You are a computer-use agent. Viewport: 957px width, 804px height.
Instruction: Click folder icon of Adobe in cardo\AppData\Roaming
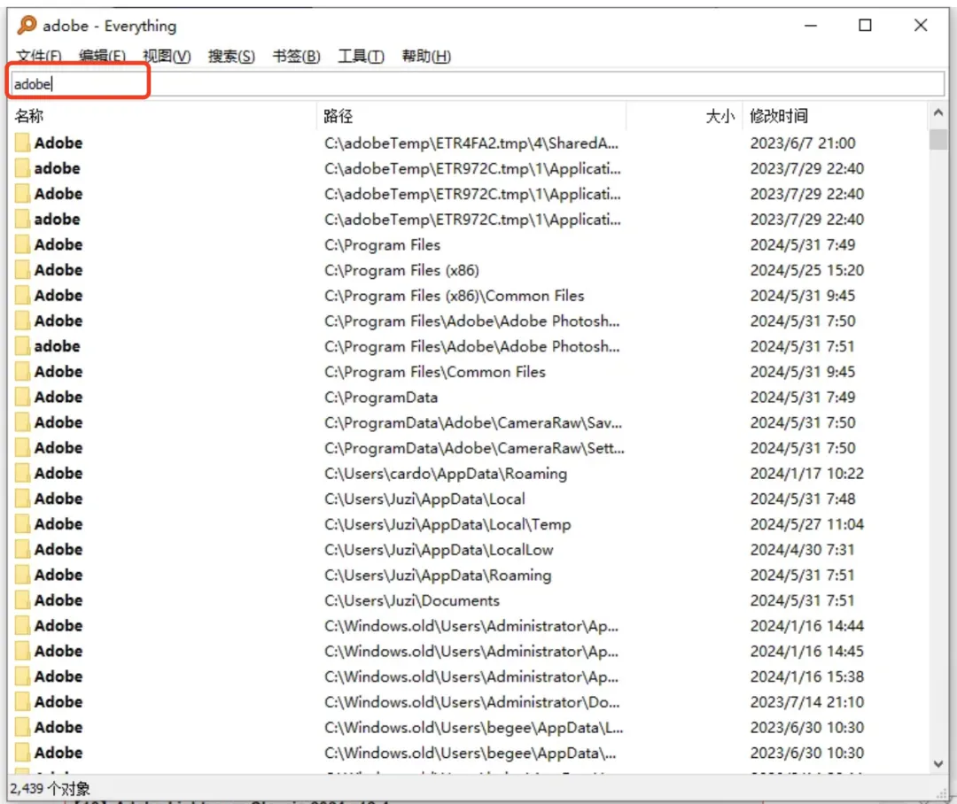point(22,474)
